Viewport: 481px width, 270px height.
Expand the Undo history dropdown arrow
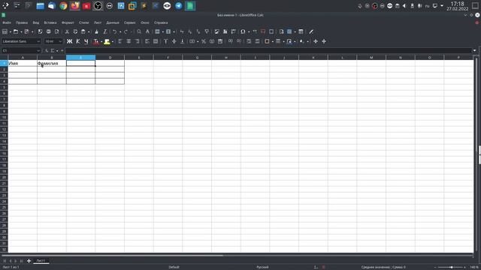click(120, 31)
